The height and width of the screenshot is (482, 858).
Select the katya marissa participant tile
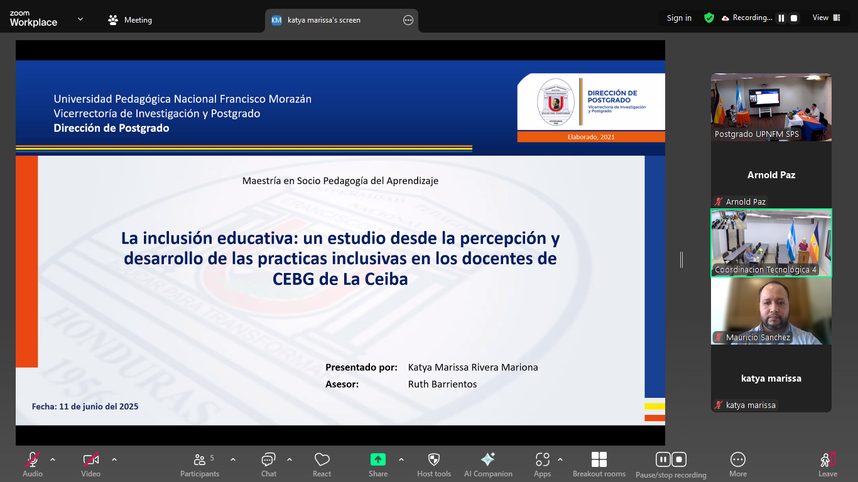tap(771, 378)
